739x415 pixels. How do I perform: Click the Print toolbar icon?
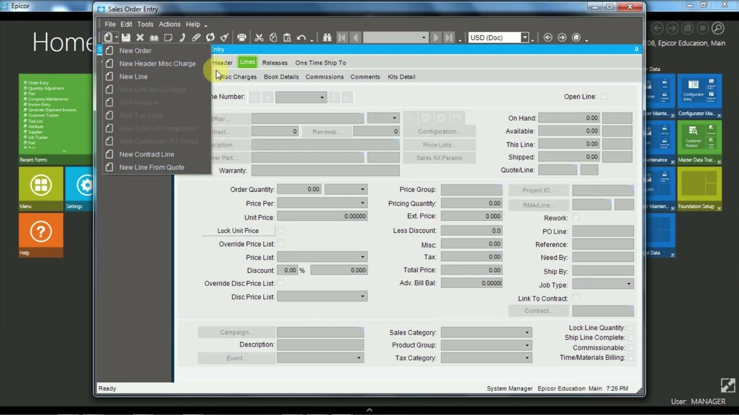(x=242, y=37)
